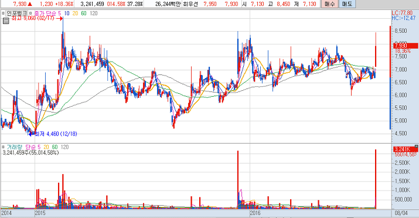Click the best ask price 7,950

pyautogui.click(x=210, y=4)
